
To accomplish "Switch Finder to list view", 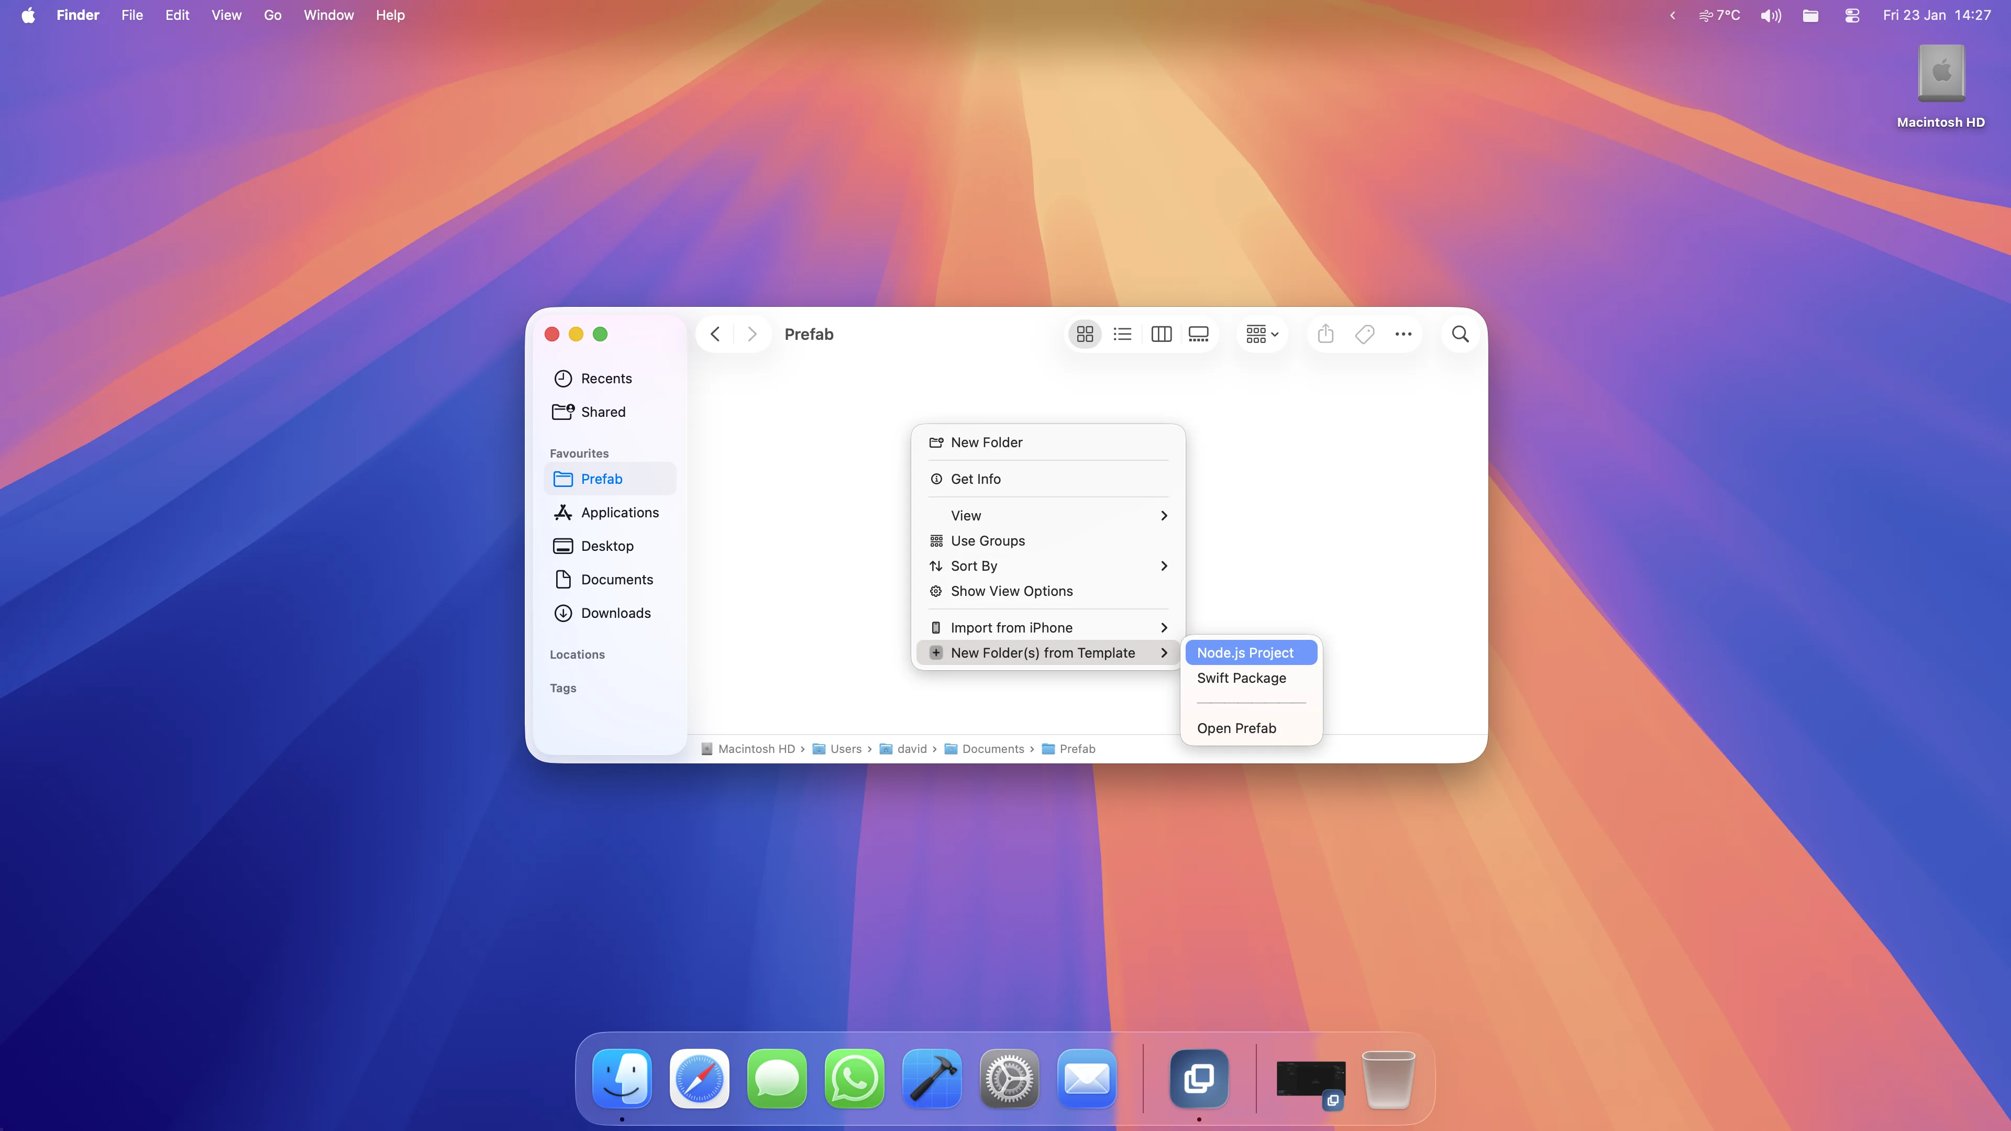I will pos(1122,334).
